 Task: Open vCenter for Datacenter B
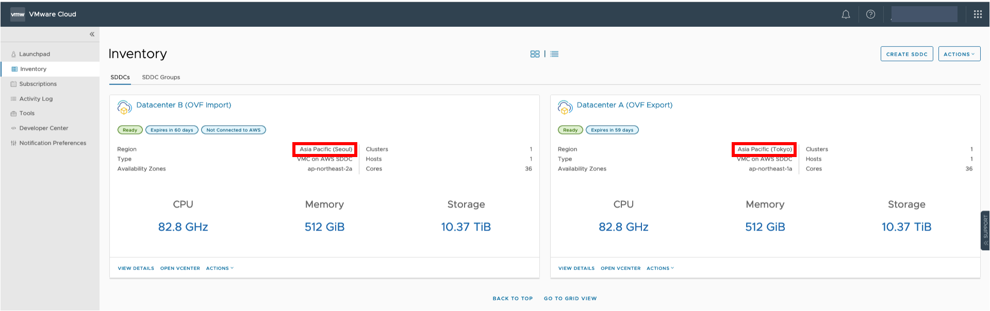(180, 268)
